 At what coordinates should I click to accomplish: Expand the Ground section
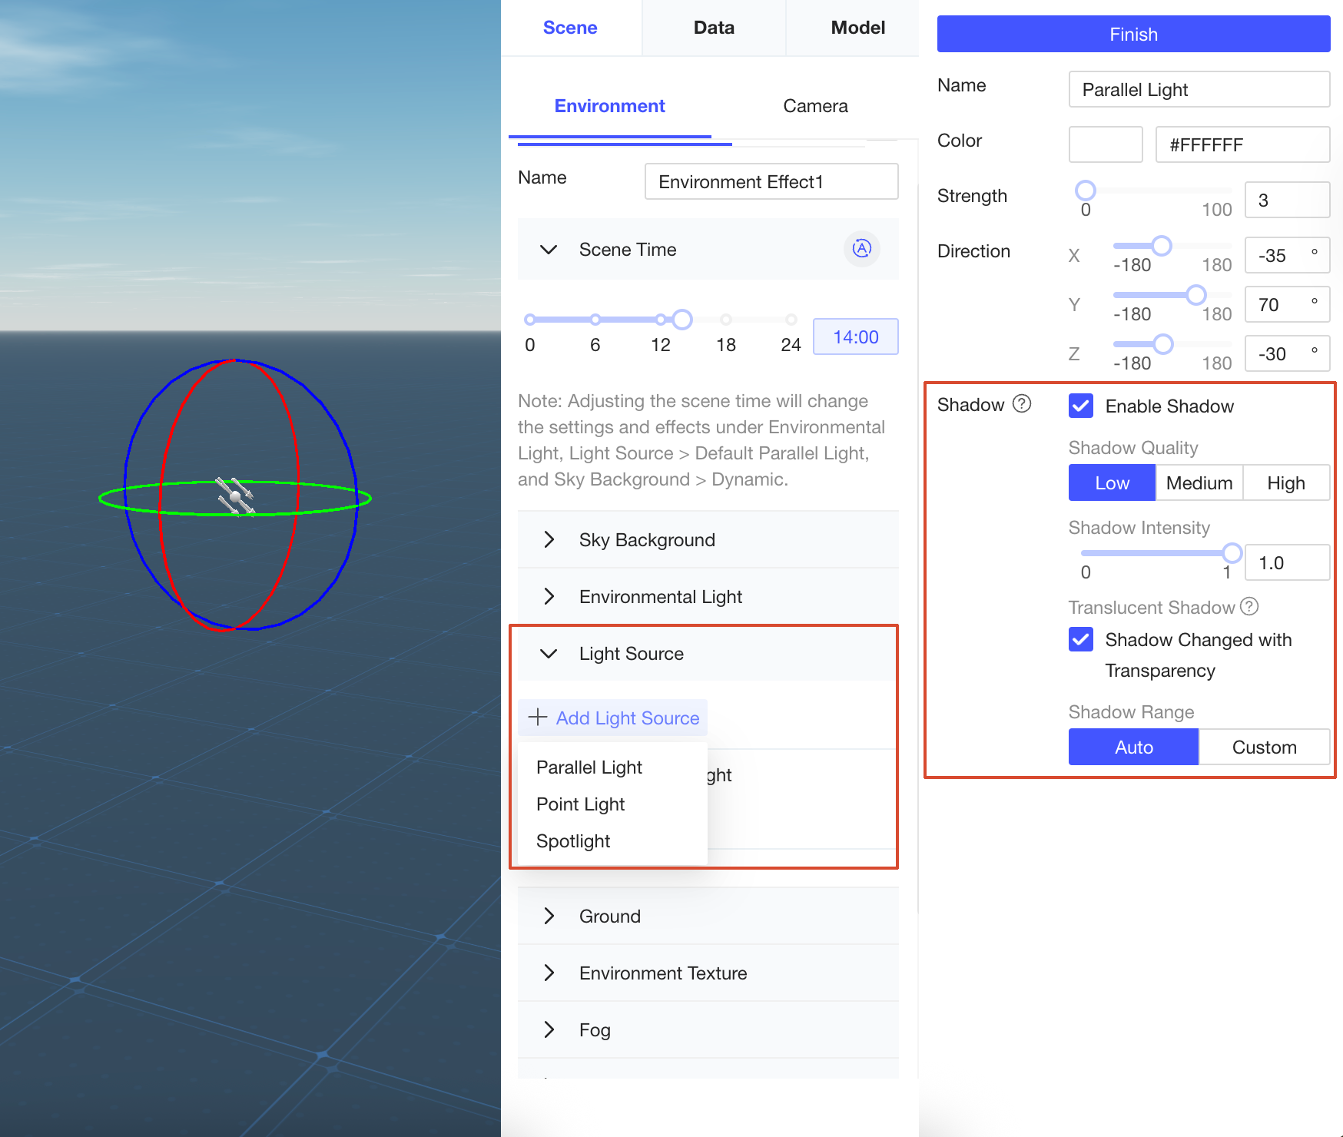708,916
